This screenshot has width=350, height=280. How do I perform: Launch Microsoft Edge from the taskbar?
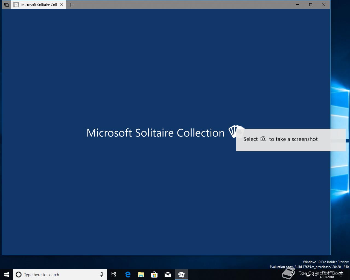[128, 275]
